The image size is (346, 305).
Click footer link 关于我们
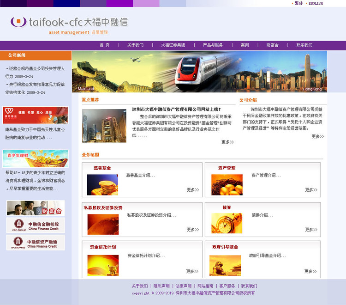(140, 286)
